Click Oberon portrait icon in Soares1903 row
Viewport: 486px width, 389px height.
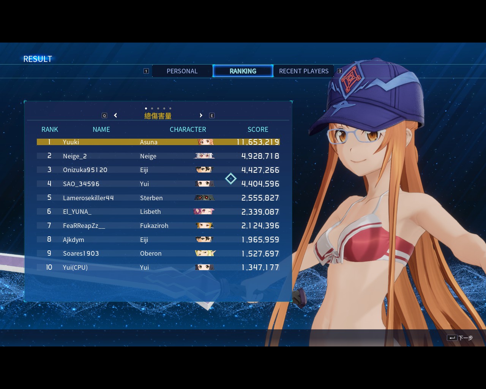click(x=205, y=253)
